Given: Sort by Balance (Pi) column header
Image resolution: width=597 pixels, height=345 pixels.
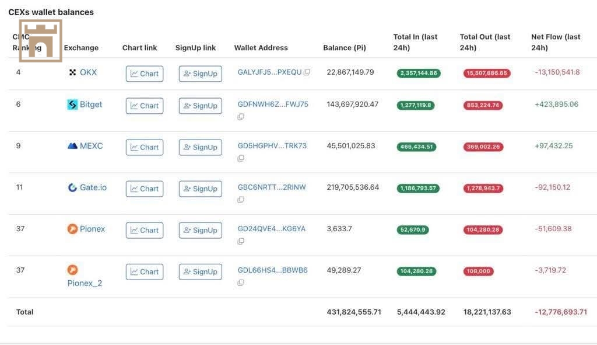Looking at the screenshot, I should pos(345,48).
